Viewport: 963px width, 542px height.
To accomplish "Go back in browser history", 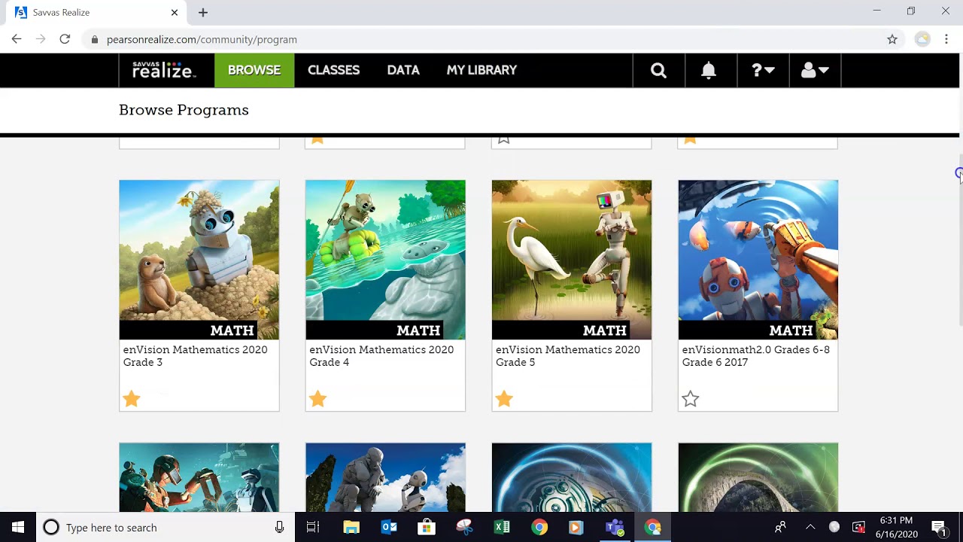I will [17, 39].
